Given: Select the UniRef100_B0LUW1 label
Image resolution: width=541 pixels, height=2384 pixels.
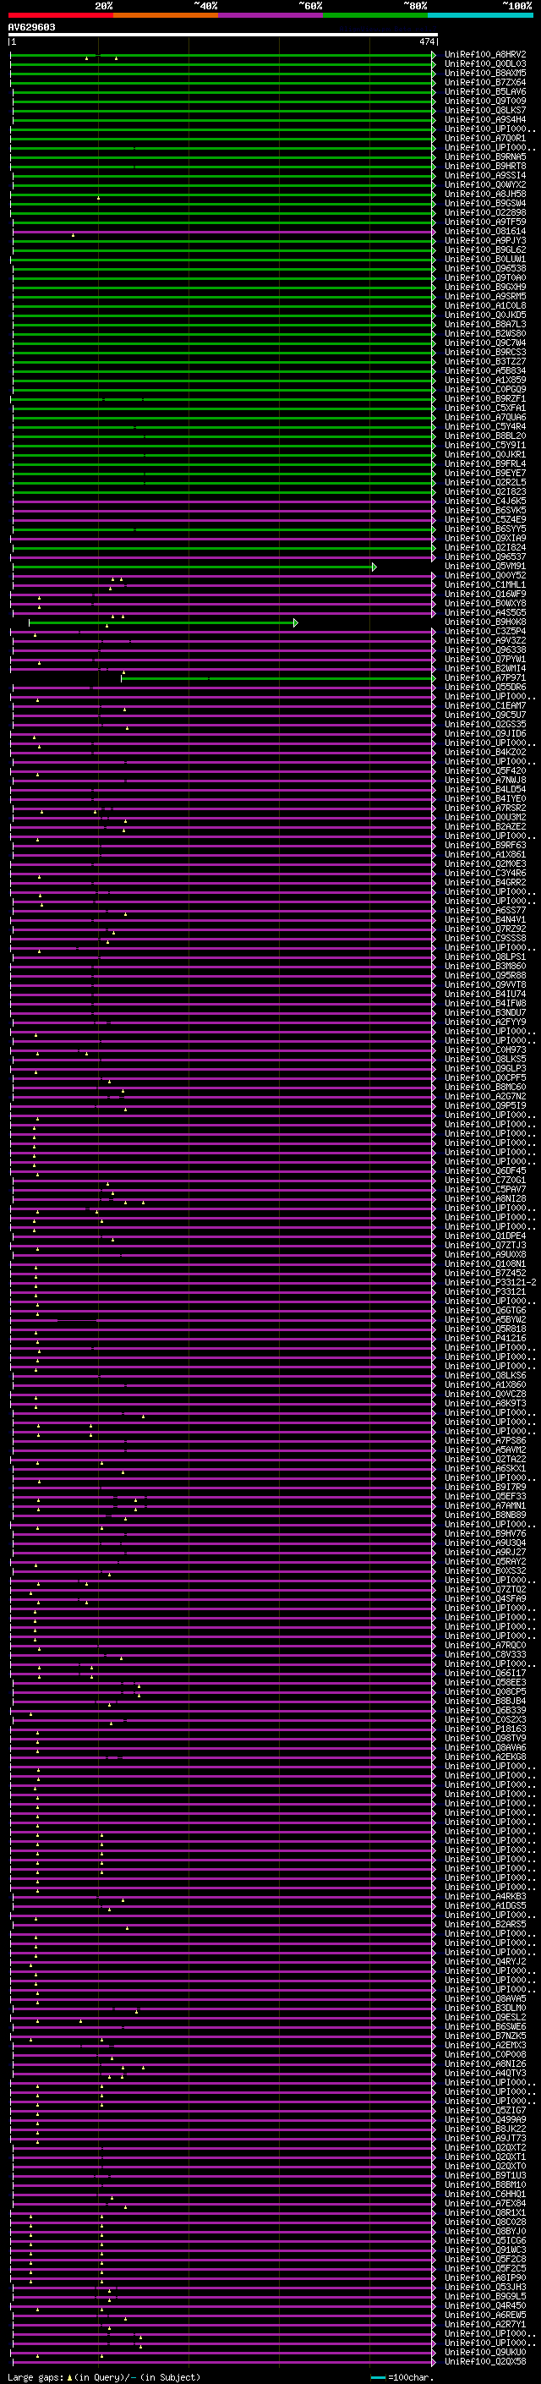Looking at the screenshot, I should tap(485, 259).
